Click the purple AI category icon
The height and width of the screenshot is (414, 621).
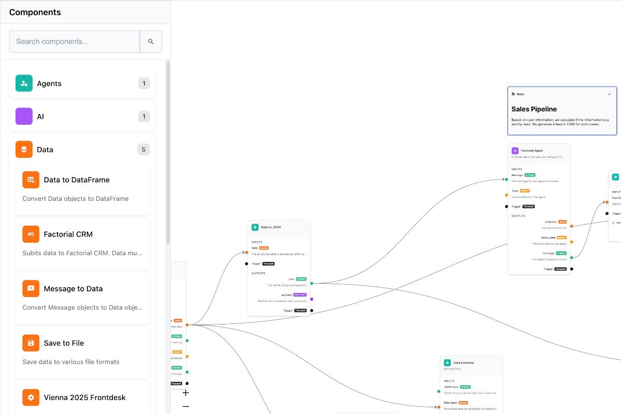[x=24, y=116]
